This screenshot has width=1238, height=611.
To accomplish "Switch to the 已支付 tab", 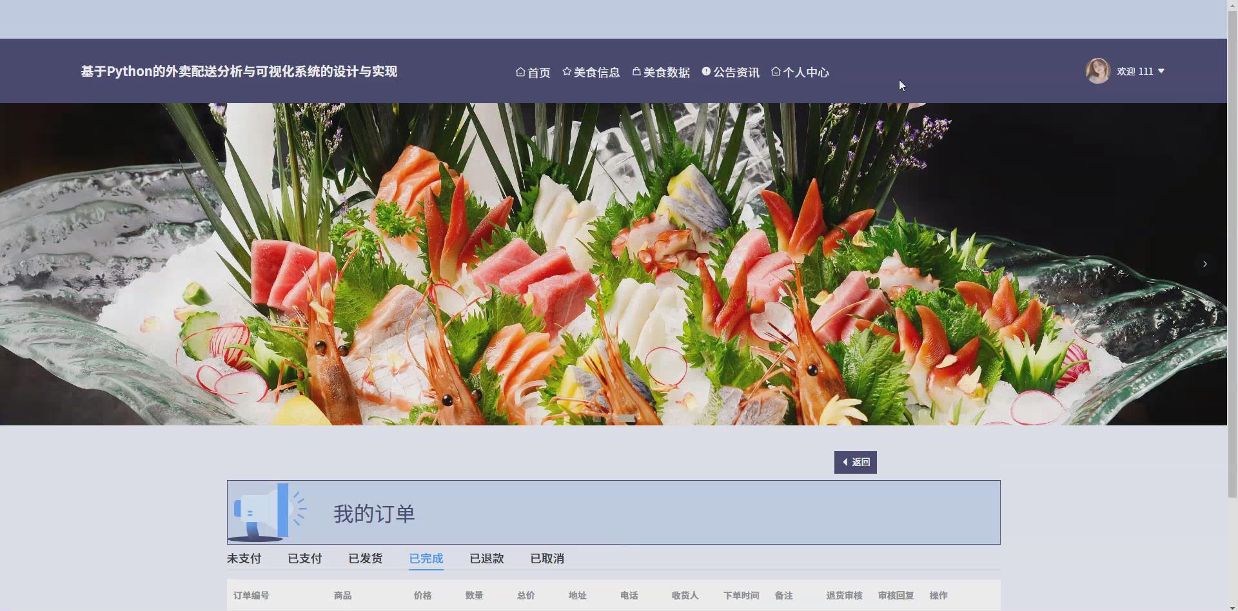I will click(x=304, y=559).
